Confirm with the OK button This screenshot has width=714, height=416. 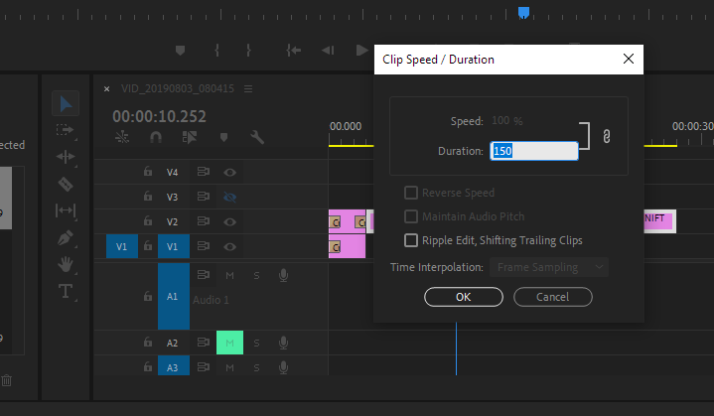[464, 297]
